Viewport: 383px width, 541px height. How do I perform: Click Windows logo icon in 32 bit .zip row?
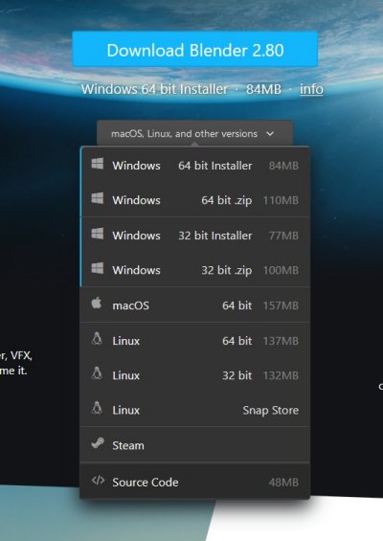98,268
